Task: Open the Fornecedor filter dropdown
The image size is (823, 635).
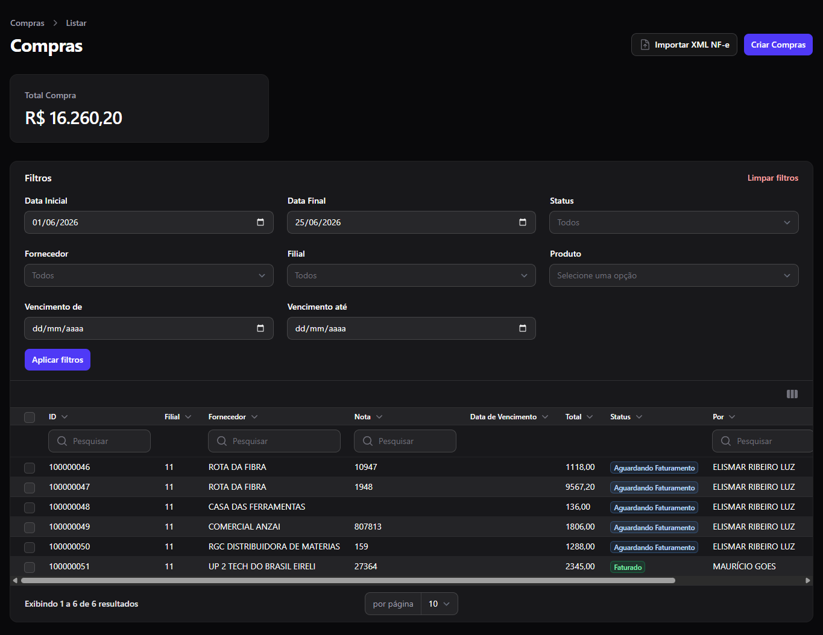Action: [149, 275]
